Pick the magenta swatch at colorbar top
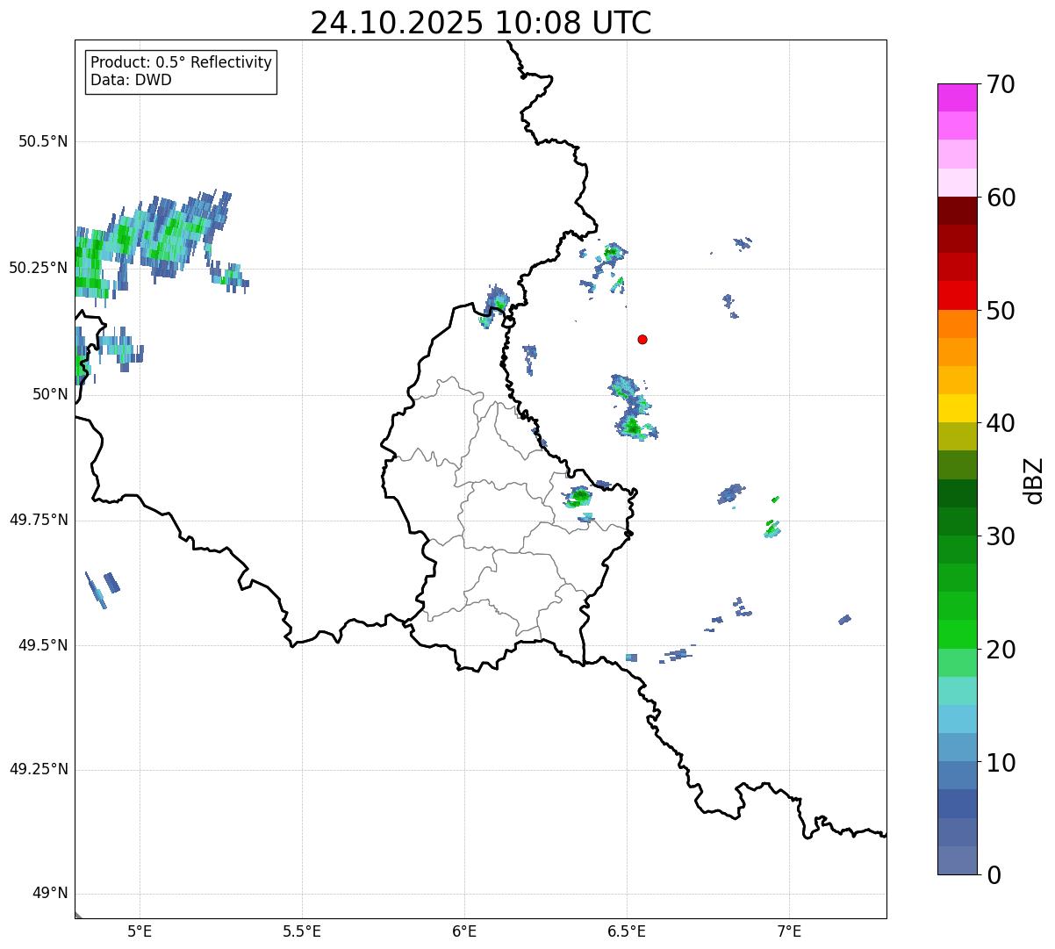The height and width of the screenshot is (949, 1055). (x=957, y=97)
